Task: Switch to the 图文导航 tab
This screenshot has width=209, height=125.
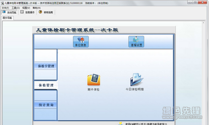Action: coord(7,18)
